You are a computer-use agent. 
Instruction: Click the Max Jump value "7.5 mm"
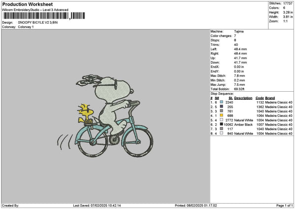coord(239,85)
